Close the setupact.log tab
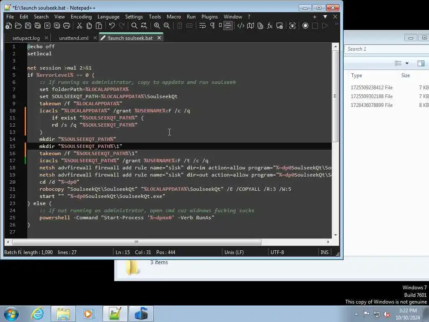This screenshot has height=322, width=429. 47,38
